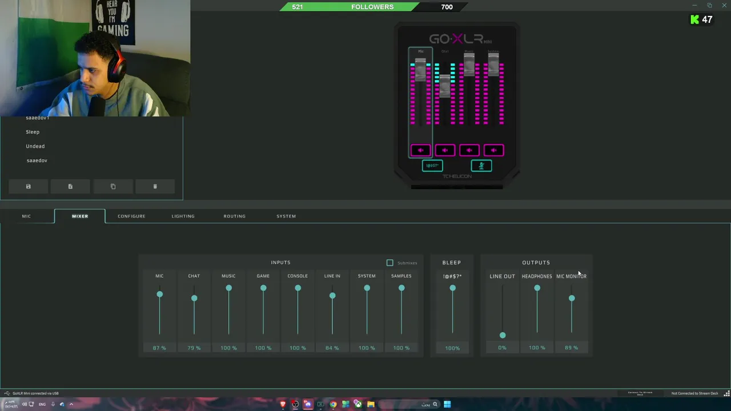Click the LINE OUT 0% value
This screenshot has width=731, height=411.
pyautogui.click(x=502, y=348)
